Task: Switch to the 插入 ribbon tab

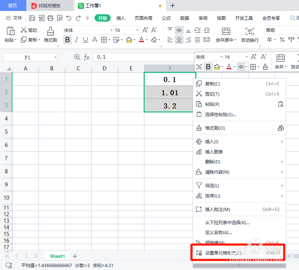Action: [x=121, y=18]
